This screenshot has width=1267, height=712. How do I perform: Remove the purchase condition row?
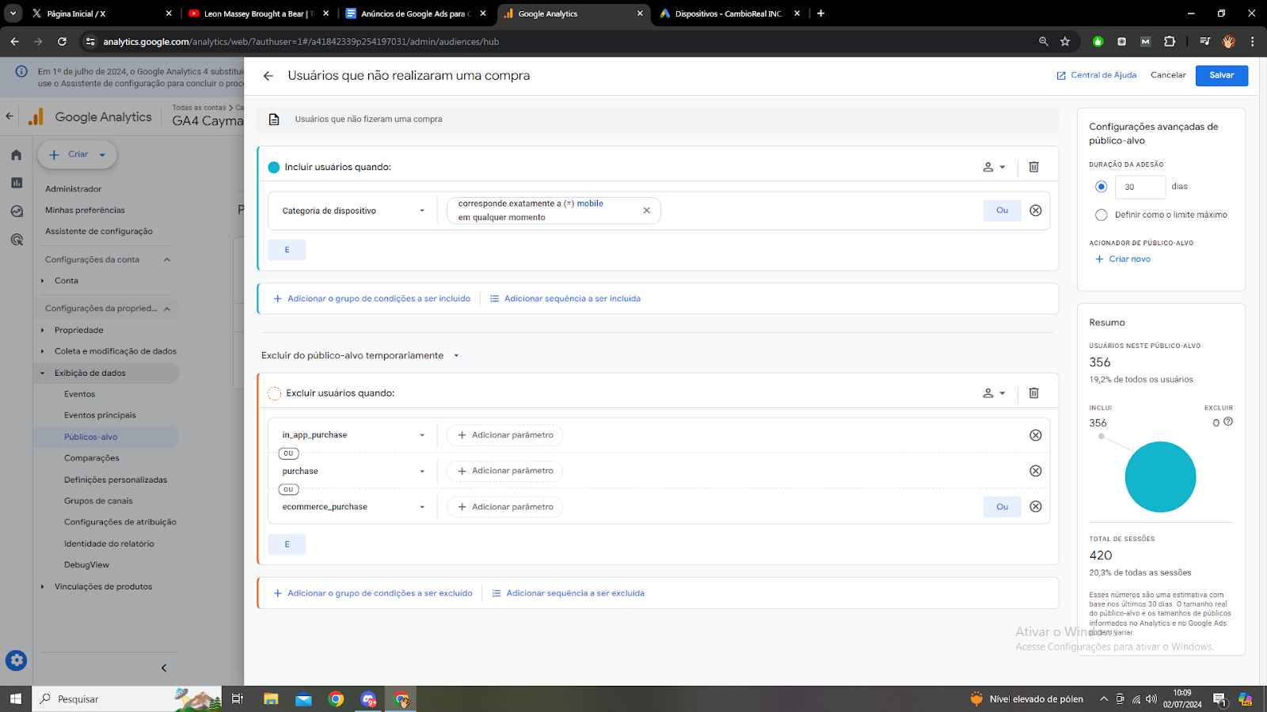click(1035, 471)
